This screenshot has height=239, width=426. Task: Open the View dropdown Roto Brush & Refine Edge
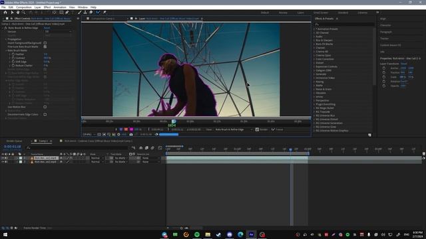tap(234, 129)
